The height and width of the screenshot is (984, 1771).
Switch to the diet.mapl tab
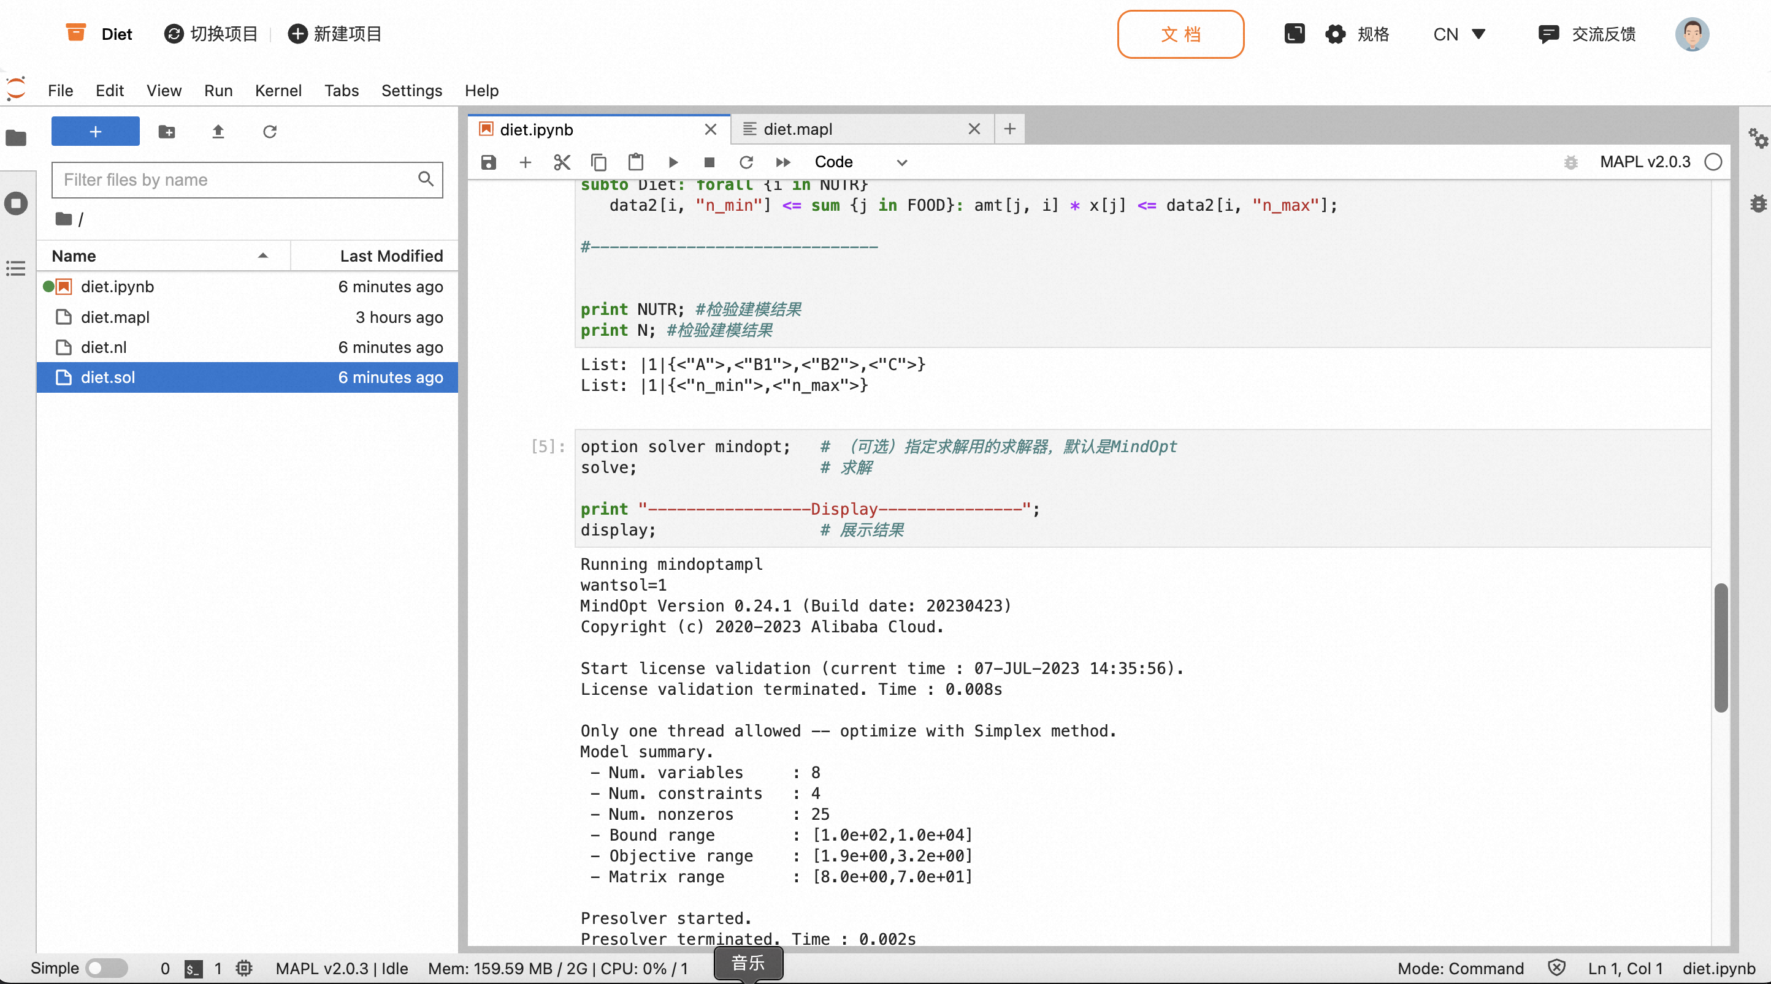(797, 129)
